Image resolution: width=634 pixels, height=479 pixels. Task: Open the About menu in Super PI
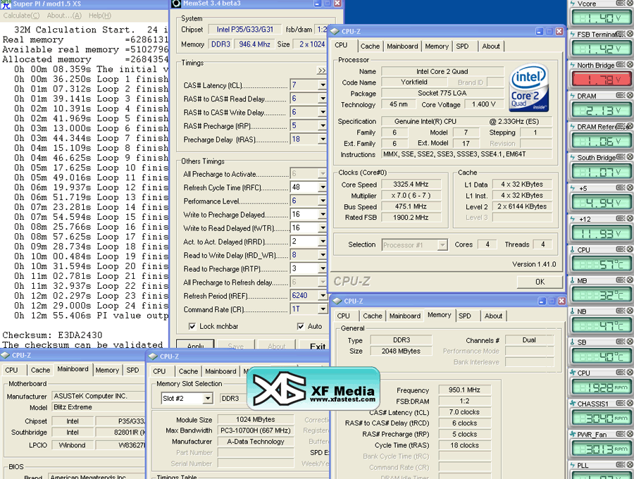pyautogui.click(x=64, y=15)
